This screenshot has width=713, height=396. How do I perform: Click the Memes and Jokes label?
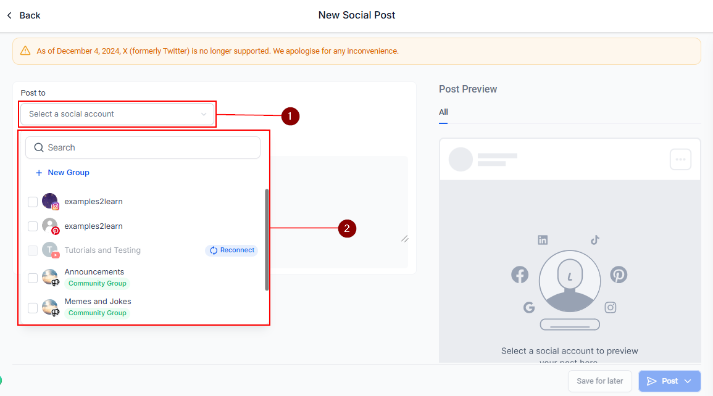point(98,302)
